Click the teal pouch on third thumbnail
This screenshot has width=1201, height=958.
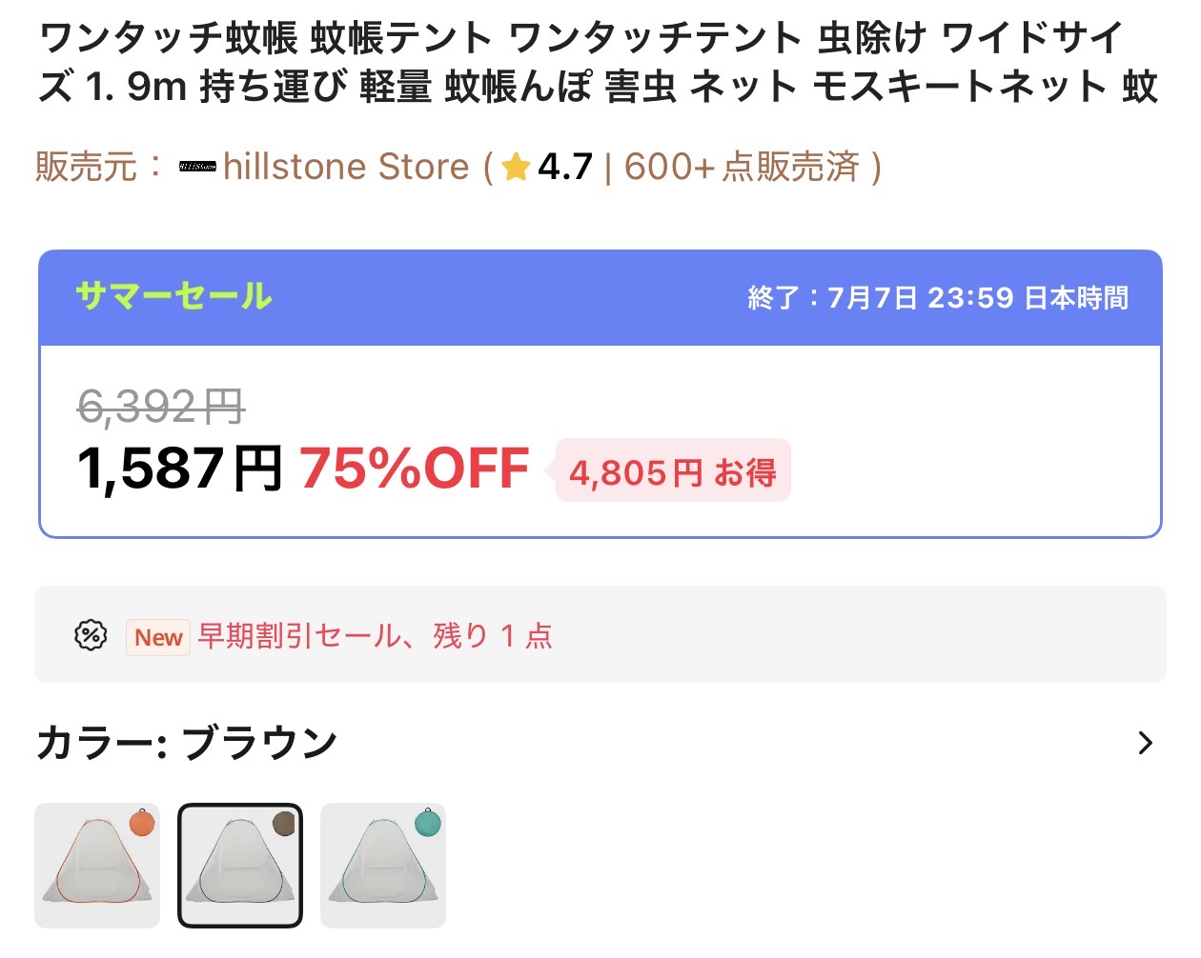point(428,823)
